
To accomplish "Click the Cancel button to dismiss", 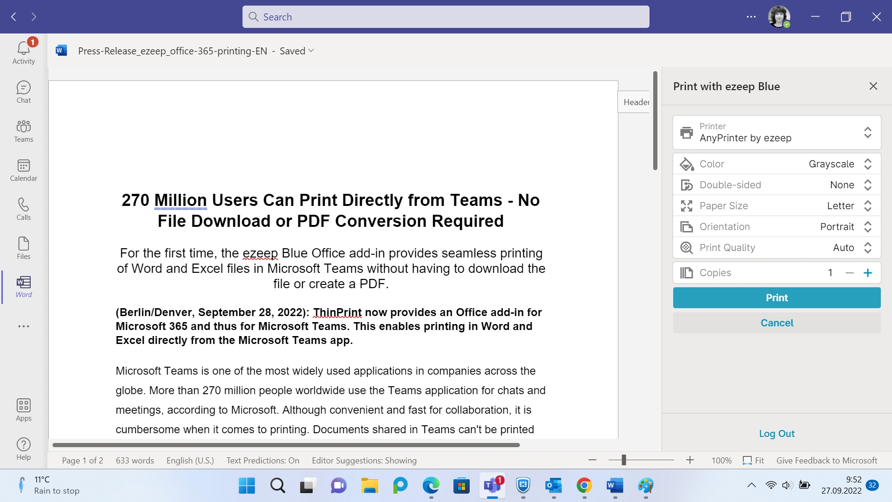I will (777, 323).
